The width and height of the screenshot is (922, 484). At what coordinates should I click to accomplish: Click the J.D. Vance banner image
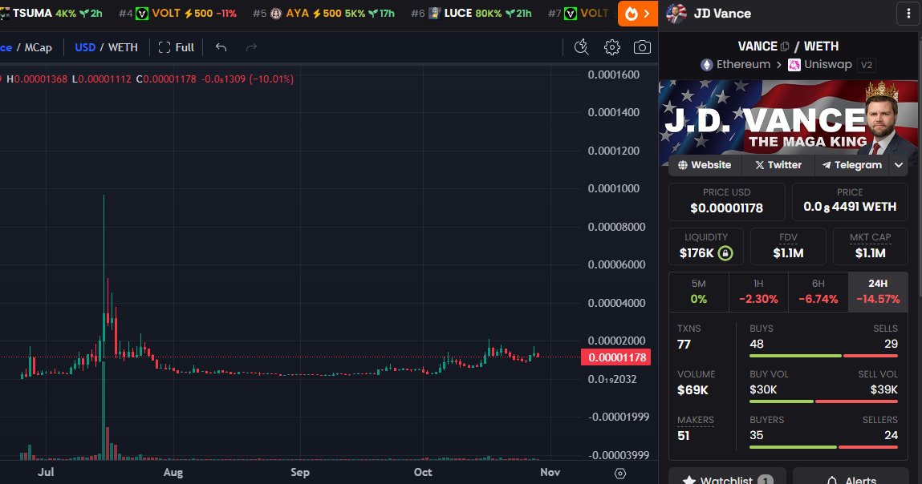(788, 118)
